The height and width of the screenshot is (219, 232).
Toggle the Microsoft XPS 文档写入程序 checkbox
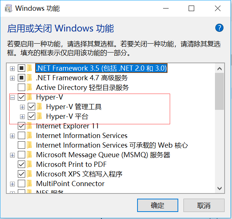21,174
